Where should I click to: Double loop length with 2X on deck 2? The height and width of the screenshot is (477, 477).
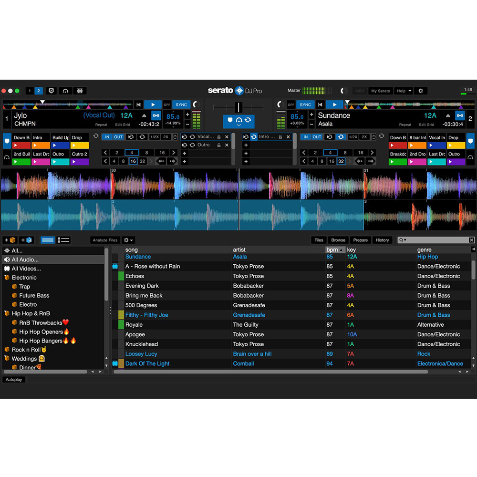[364, 137]
